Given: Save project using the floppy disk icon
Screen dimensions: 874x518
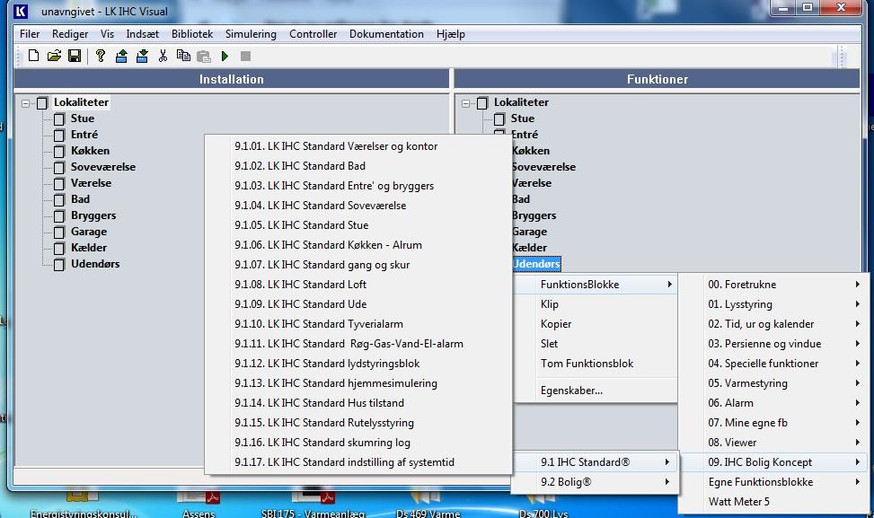Looking at the screenshot, I should pos(75,56).
